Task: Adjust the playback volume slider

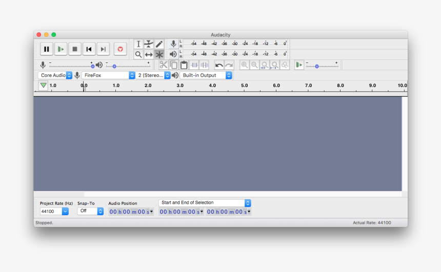Action: [128, 65]
